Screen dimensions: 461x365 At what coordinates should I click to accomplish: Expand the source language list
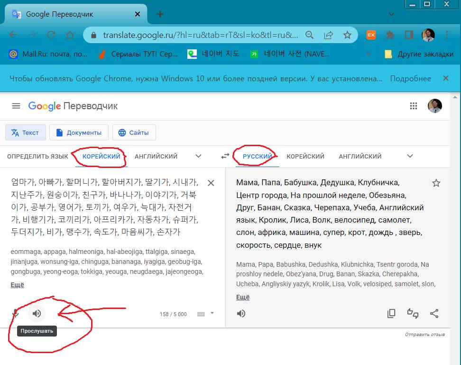(x=199, y=156)
